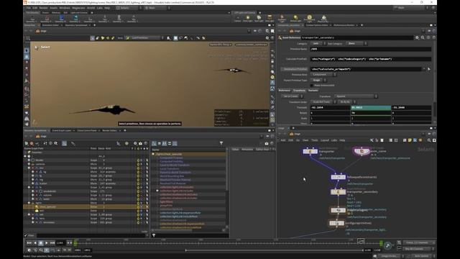The image size is (460, 259).
Task: Open the Render Gallery pane tab
Action: (109, 130)
